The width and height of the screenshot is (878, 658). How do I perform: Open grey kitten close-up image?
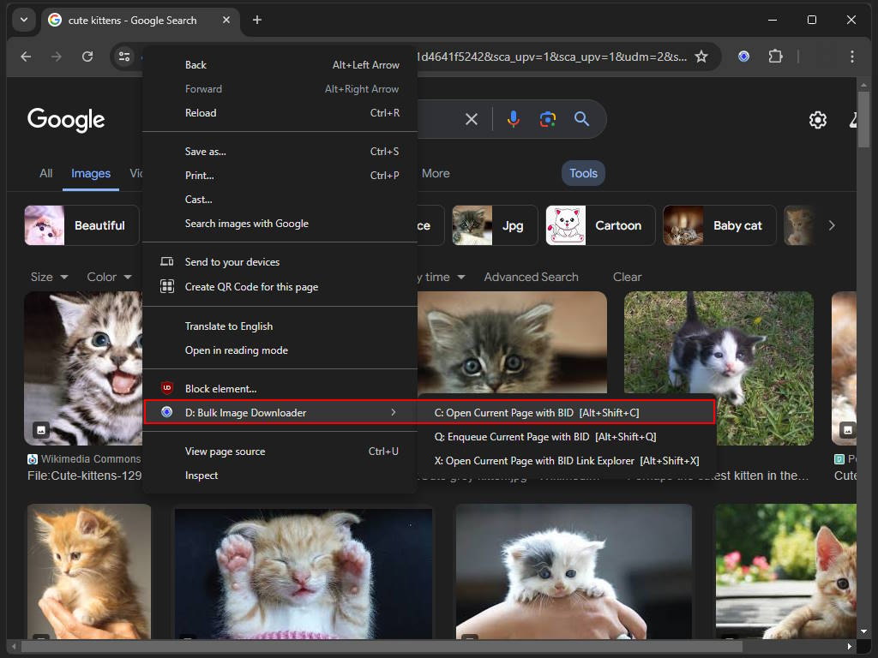512,343
